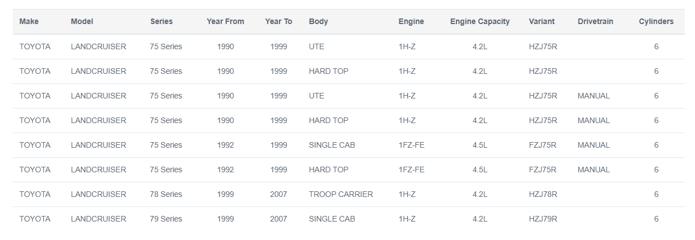The width and height of the screenshot is (695, 240).
Task: Click the Engine column header
Action: [411, 22]
